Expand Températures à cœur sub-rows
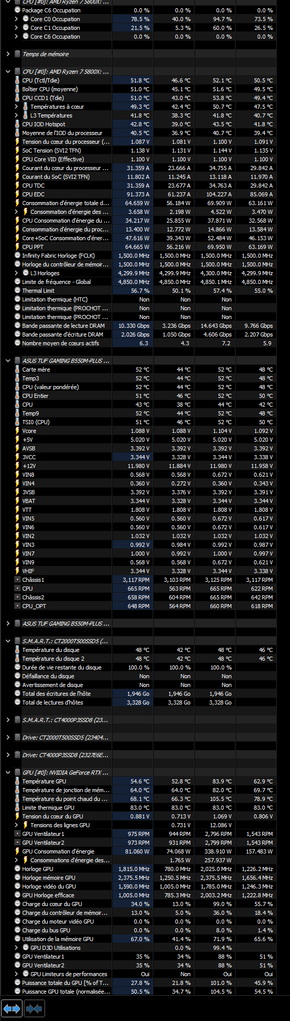Image resolution: width=290 pixels, height=1021 pixels. click(16, 107)
